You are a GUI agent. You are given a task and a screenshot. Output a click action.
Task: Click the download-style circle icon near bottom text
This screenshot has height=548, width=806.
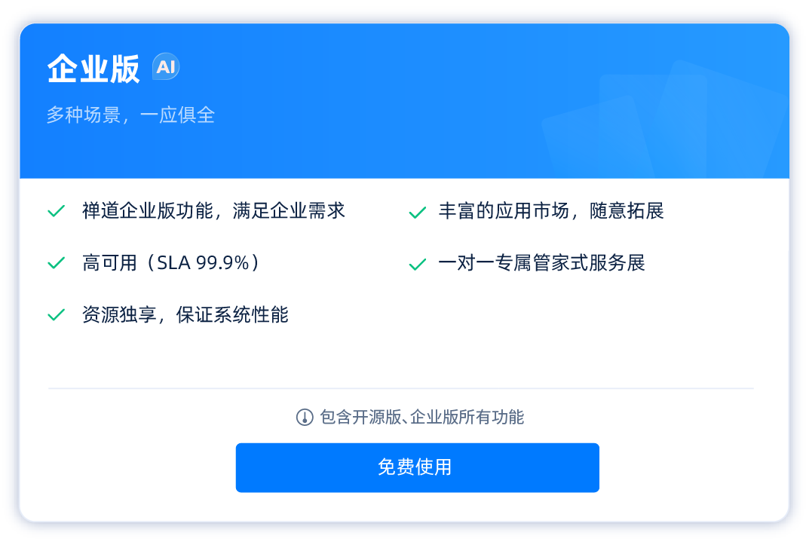point(302,417)
